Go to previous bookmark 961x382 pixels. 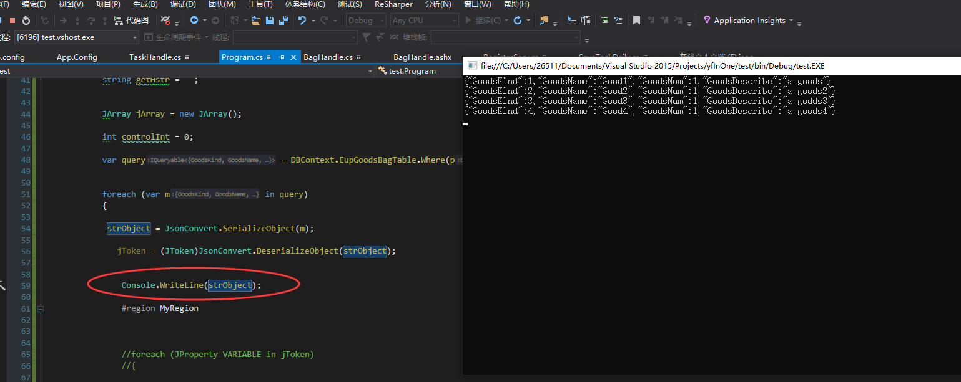tap(651, 20)
